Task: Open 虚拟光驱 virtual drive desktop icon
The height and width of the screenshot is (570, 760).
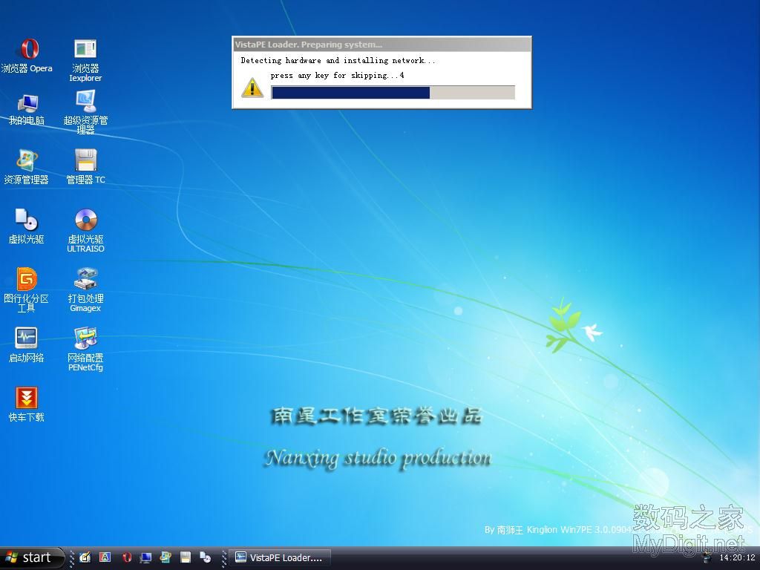Action: pos(27,226)
